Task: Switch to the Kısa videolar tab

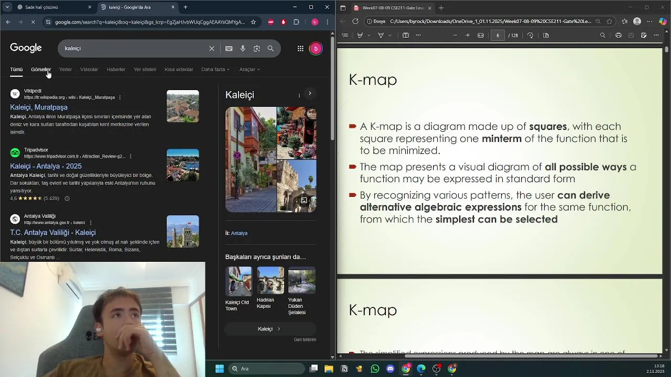Action: click(179, 69)
